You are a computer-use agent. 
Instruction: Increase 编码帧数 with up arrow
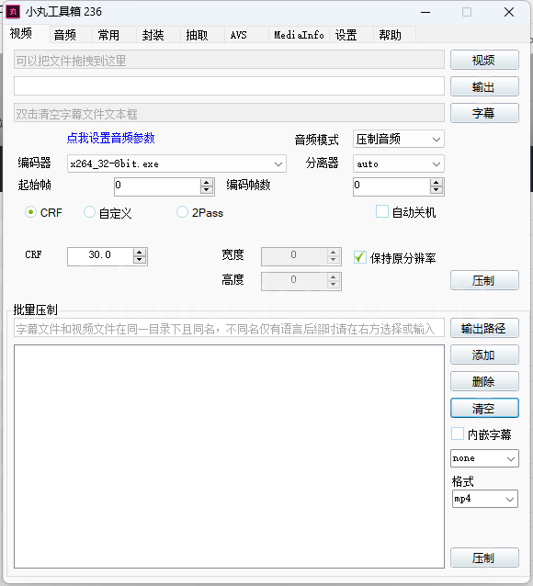[437, 183]
